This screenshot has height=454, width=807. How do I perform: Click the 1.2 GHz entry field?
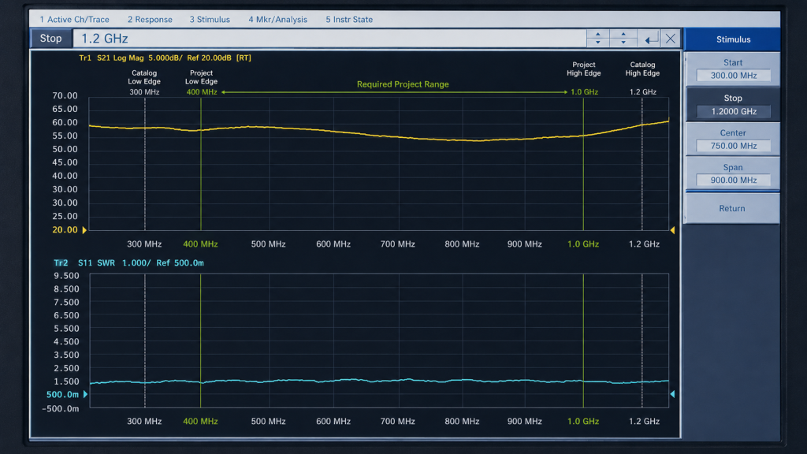(x=329, y=39)
